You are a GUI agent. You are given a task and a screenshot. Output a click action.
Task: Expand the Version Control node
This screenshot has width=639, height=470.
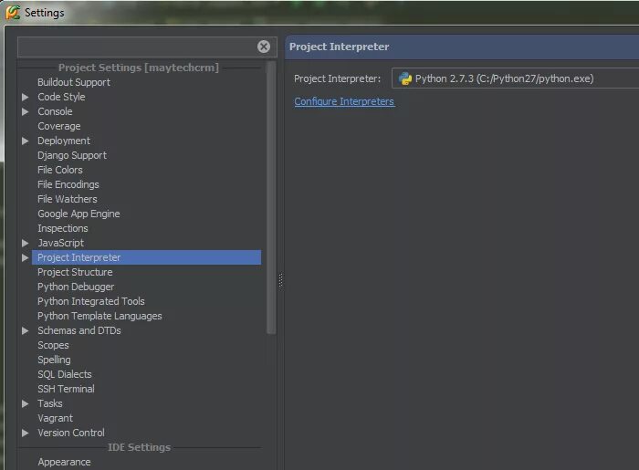pyautogui.click(x=26, y=433)
